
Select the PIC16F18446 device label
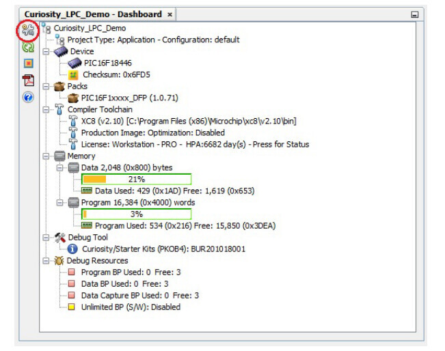click(x=108, y=63)
